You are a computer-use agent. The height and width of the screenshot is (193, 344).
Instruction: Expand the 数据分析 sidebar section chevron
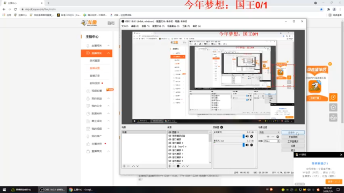pos(109,113)
